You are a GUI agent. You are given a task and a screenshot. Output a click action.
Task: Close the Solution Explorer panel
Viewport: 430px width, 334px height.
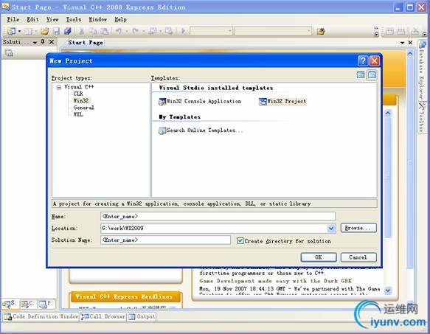[x=52, y=42]
